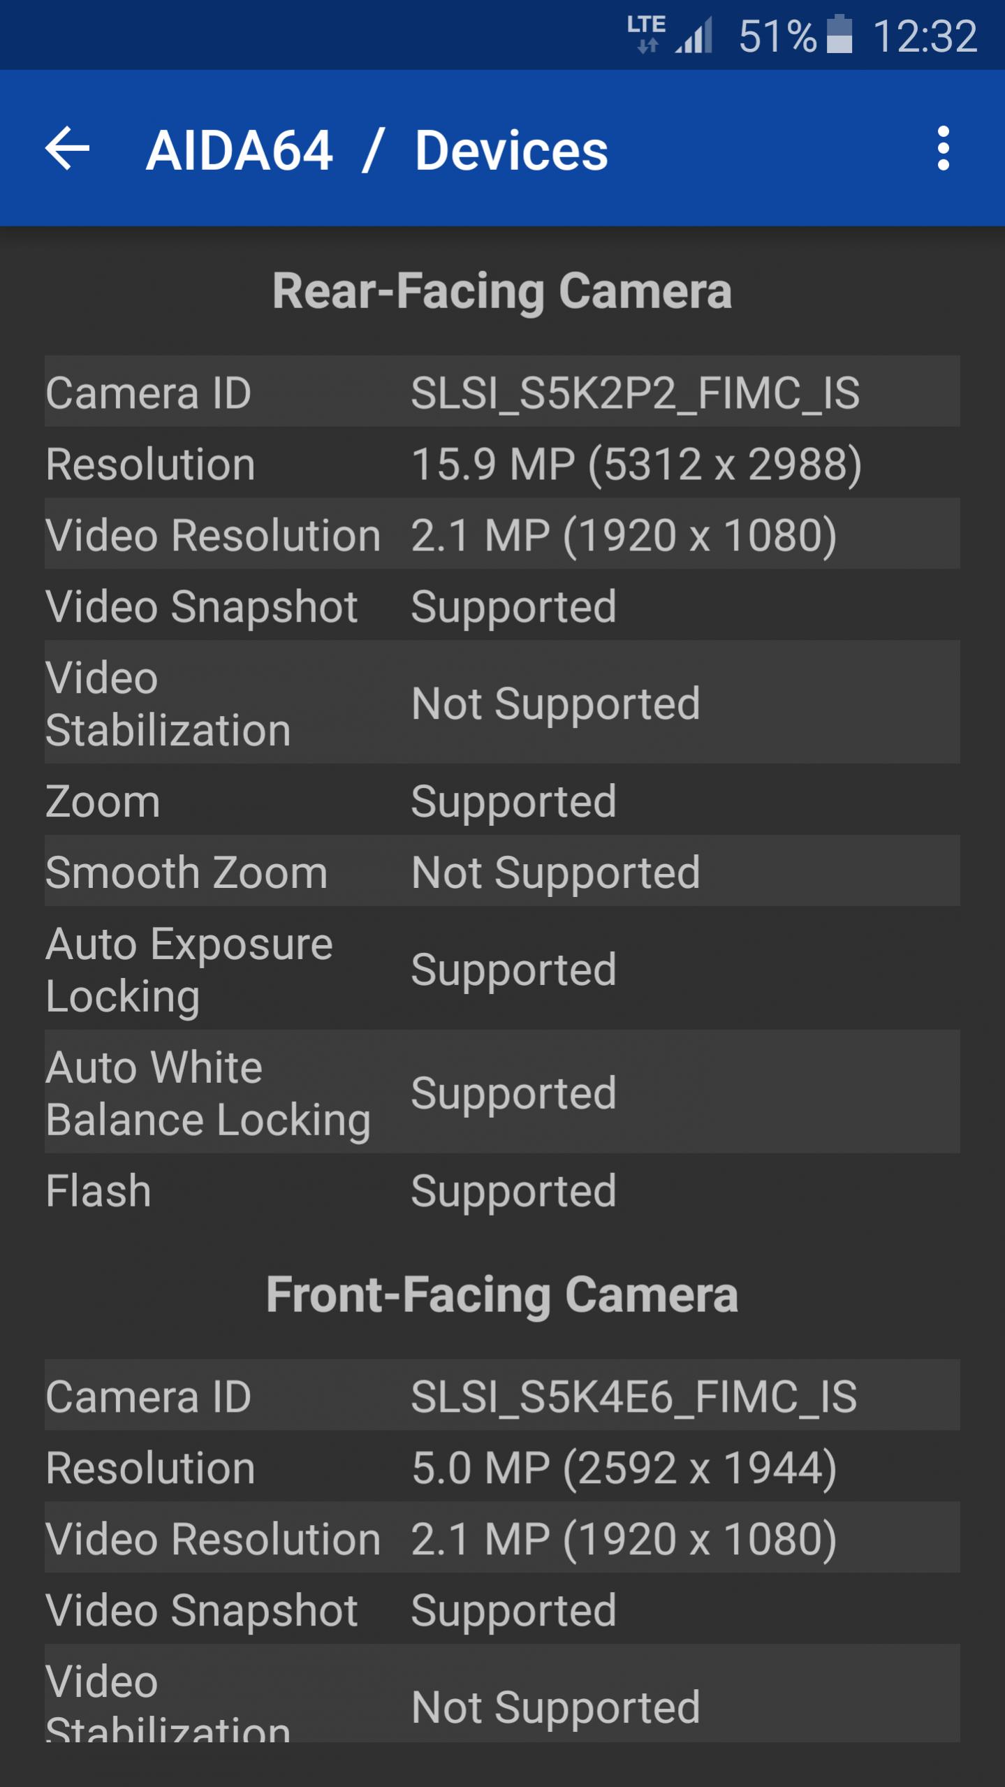Tap the rear Video Stabilization row
Image resolution: width=1005 pixels, height=1787 pixels.
[x=502, y=702]
